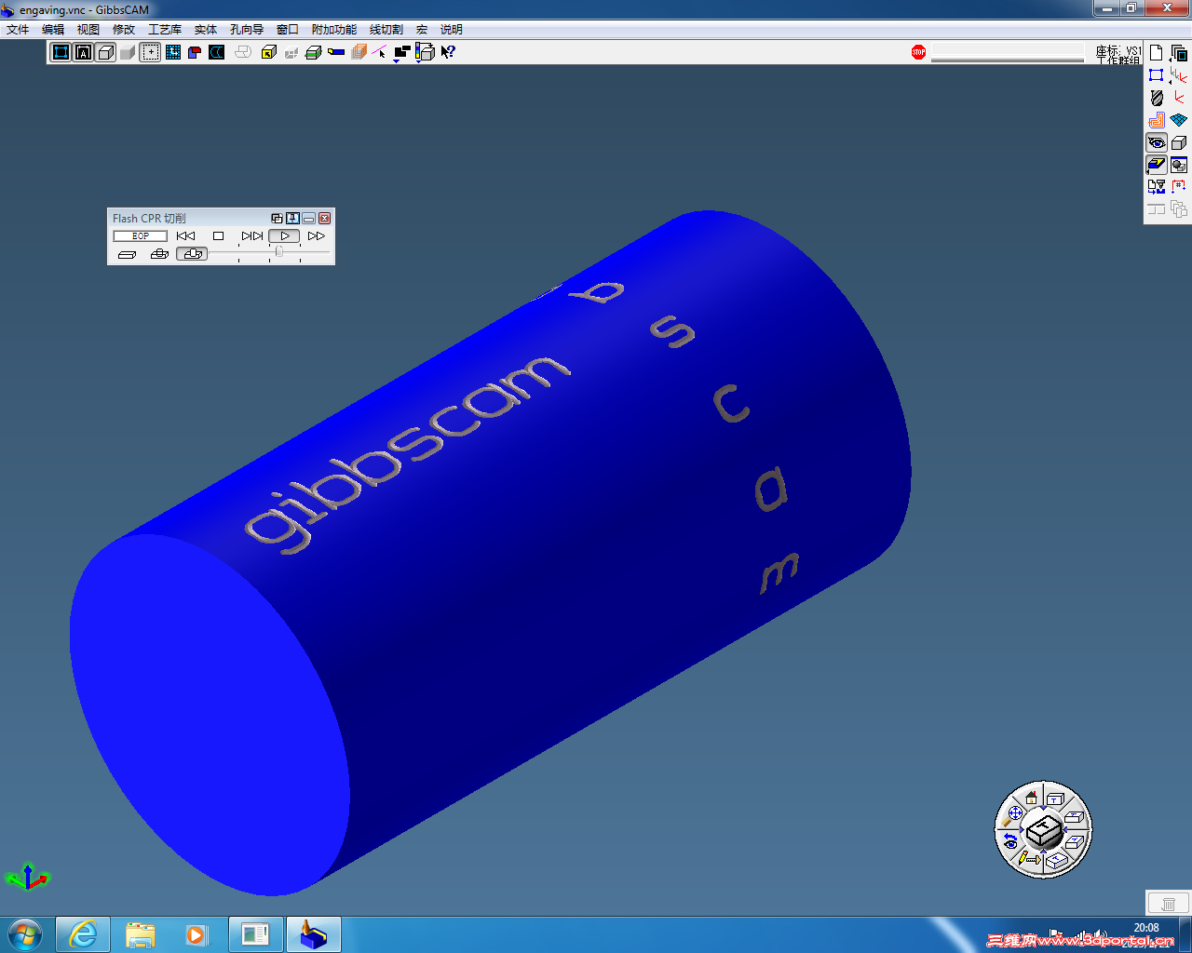This screenshot has height=953, width=1192.
Task: Open the 编辑 menu
Action: click(53, 30)
